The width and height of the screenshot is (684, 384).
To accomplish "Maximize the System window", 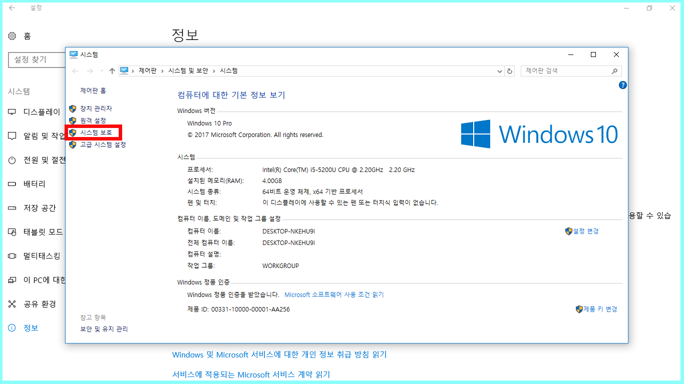I will pyautogui.click(x=593, y=54).
